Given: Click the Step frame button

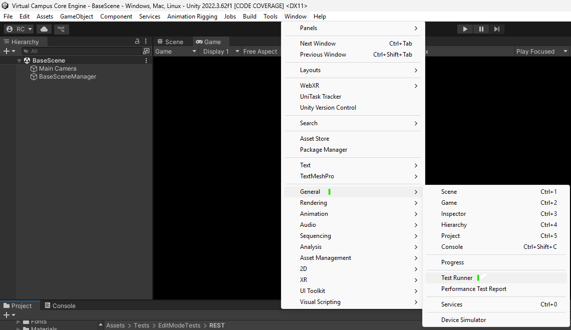Looking at the screenshot, I should click(496, 29).
